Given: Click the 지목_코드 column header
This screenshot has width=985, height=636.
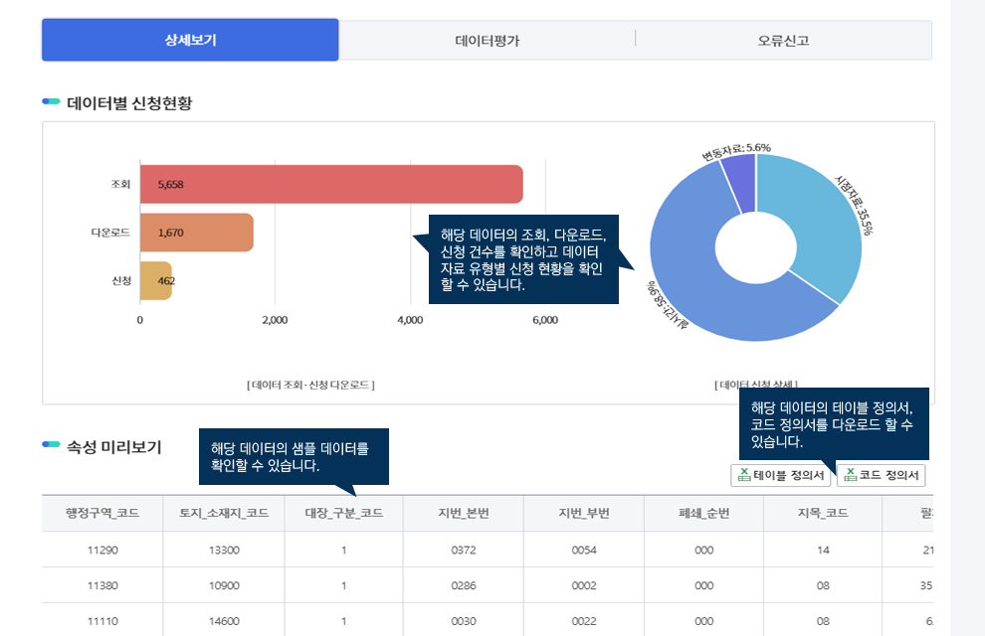Looking at the screenshot, I should tap(823, 513).
